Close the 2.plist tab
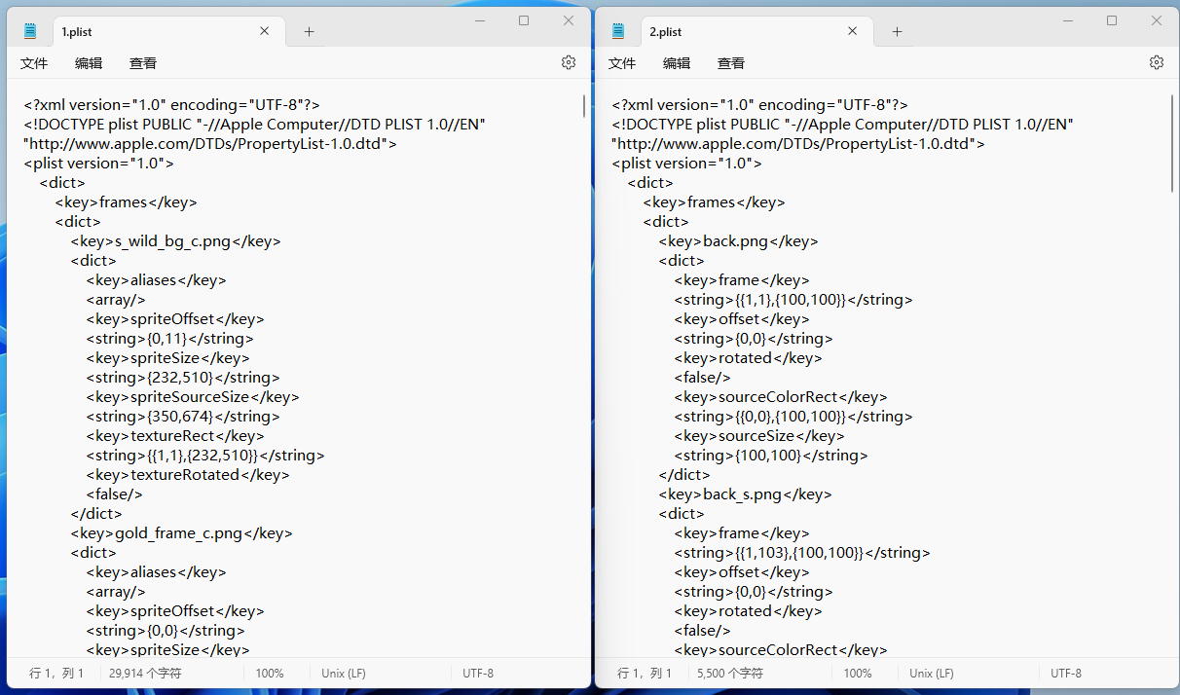 point(852,31)
